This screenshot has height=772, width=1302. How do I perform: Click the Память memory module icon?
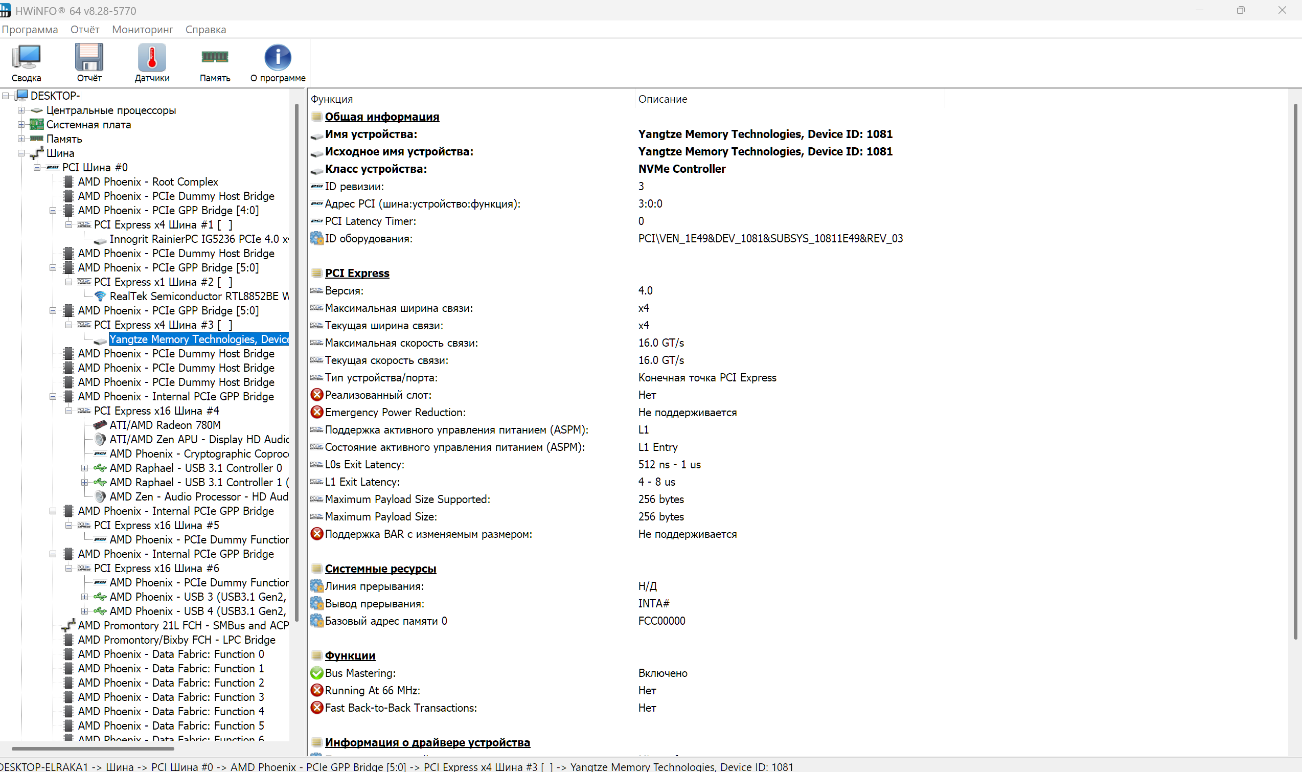(x=215, y=62)
